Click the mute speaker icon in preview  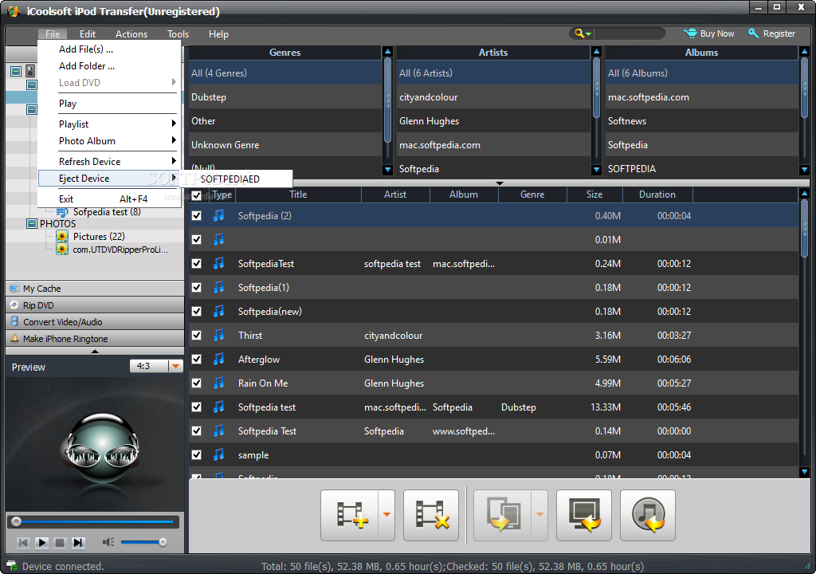click(108, 542)
